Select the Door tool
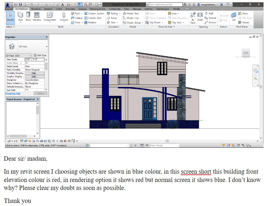 [28, 17]
